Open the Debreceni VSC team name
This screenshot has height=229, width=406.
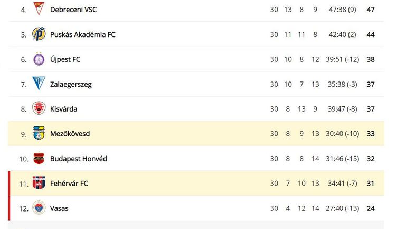pyautogui.click(x=73, y=10)
